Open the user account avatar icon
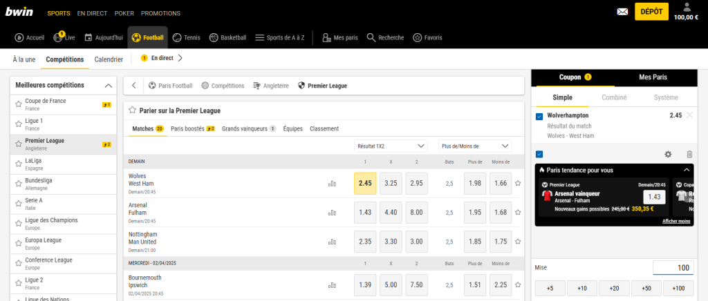Screen dimensions: 708x301 pos(687,7)
